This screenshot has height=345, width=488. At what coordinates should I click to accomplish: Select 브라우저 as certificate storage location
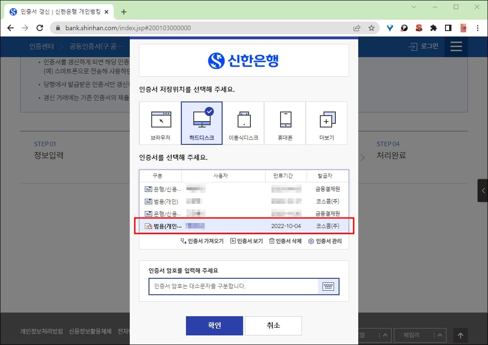(x=161, y=122)
